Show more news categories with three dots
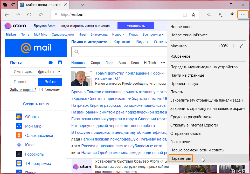Viewport: 250px width, 174px height. [163, 63]
